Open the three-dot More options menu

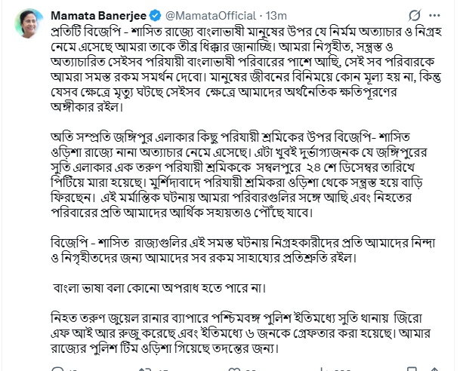440,14
